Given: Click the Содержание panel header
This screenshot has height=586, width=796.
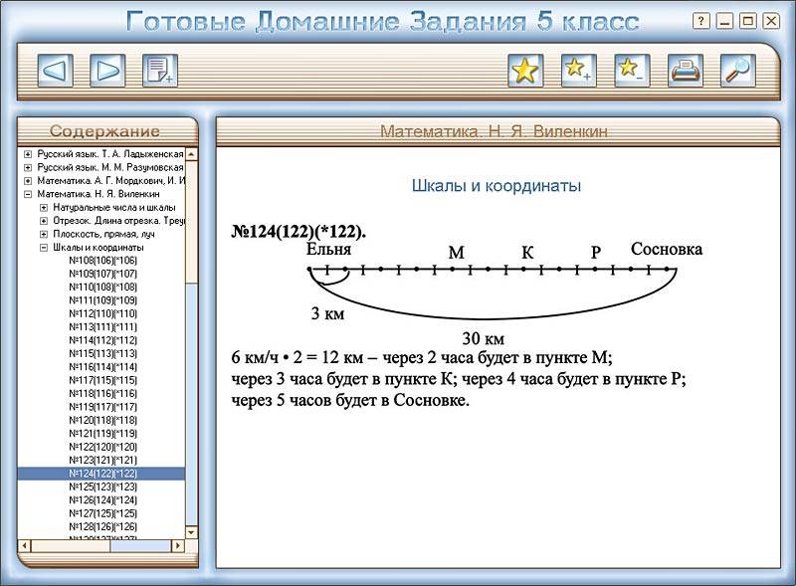Looking at the screenshot, I should tap(104, 131).
